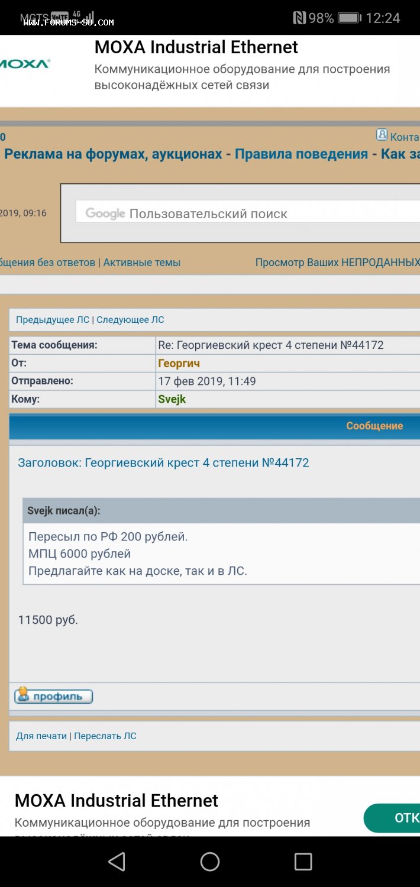420x887 pixels.
Task: Go to previous private message
Action: 53,320
